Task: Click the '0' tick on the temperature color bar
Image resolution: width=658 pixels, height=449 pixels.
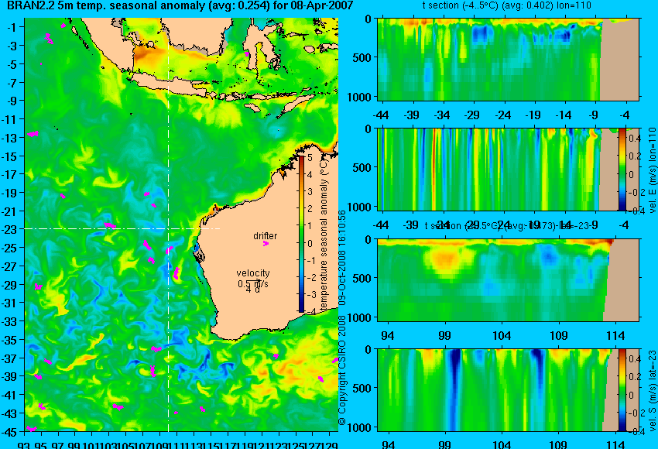Action: tap(310, 243)
